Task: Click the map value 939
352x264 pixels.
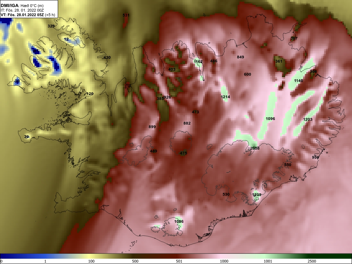Action: 315,157
